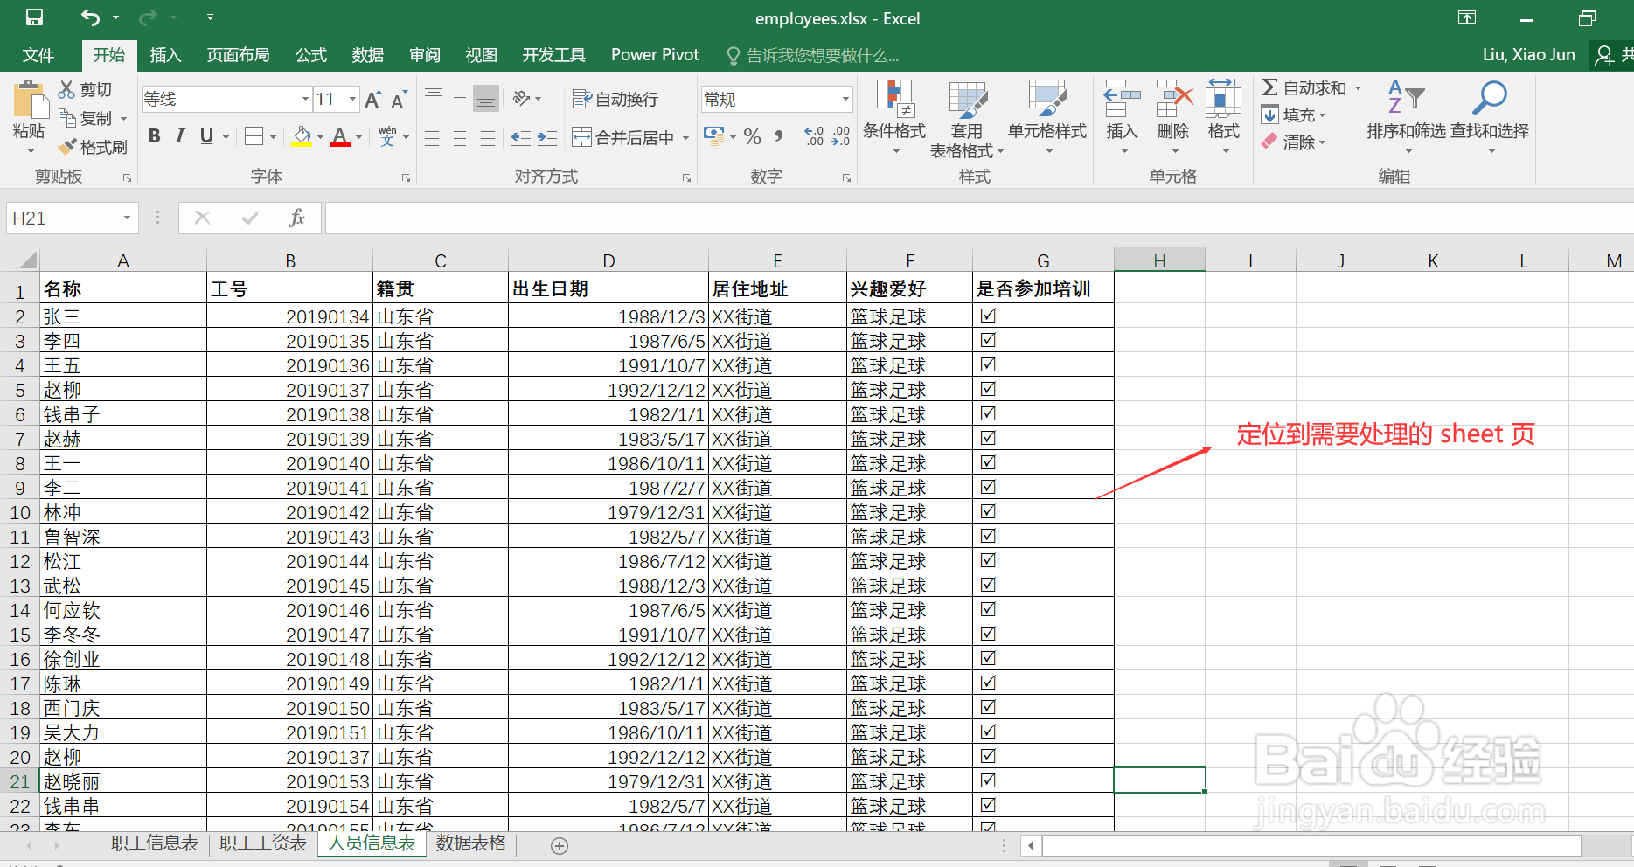Uncheck the training checkbox for 赵晓丽

[988, 780]
